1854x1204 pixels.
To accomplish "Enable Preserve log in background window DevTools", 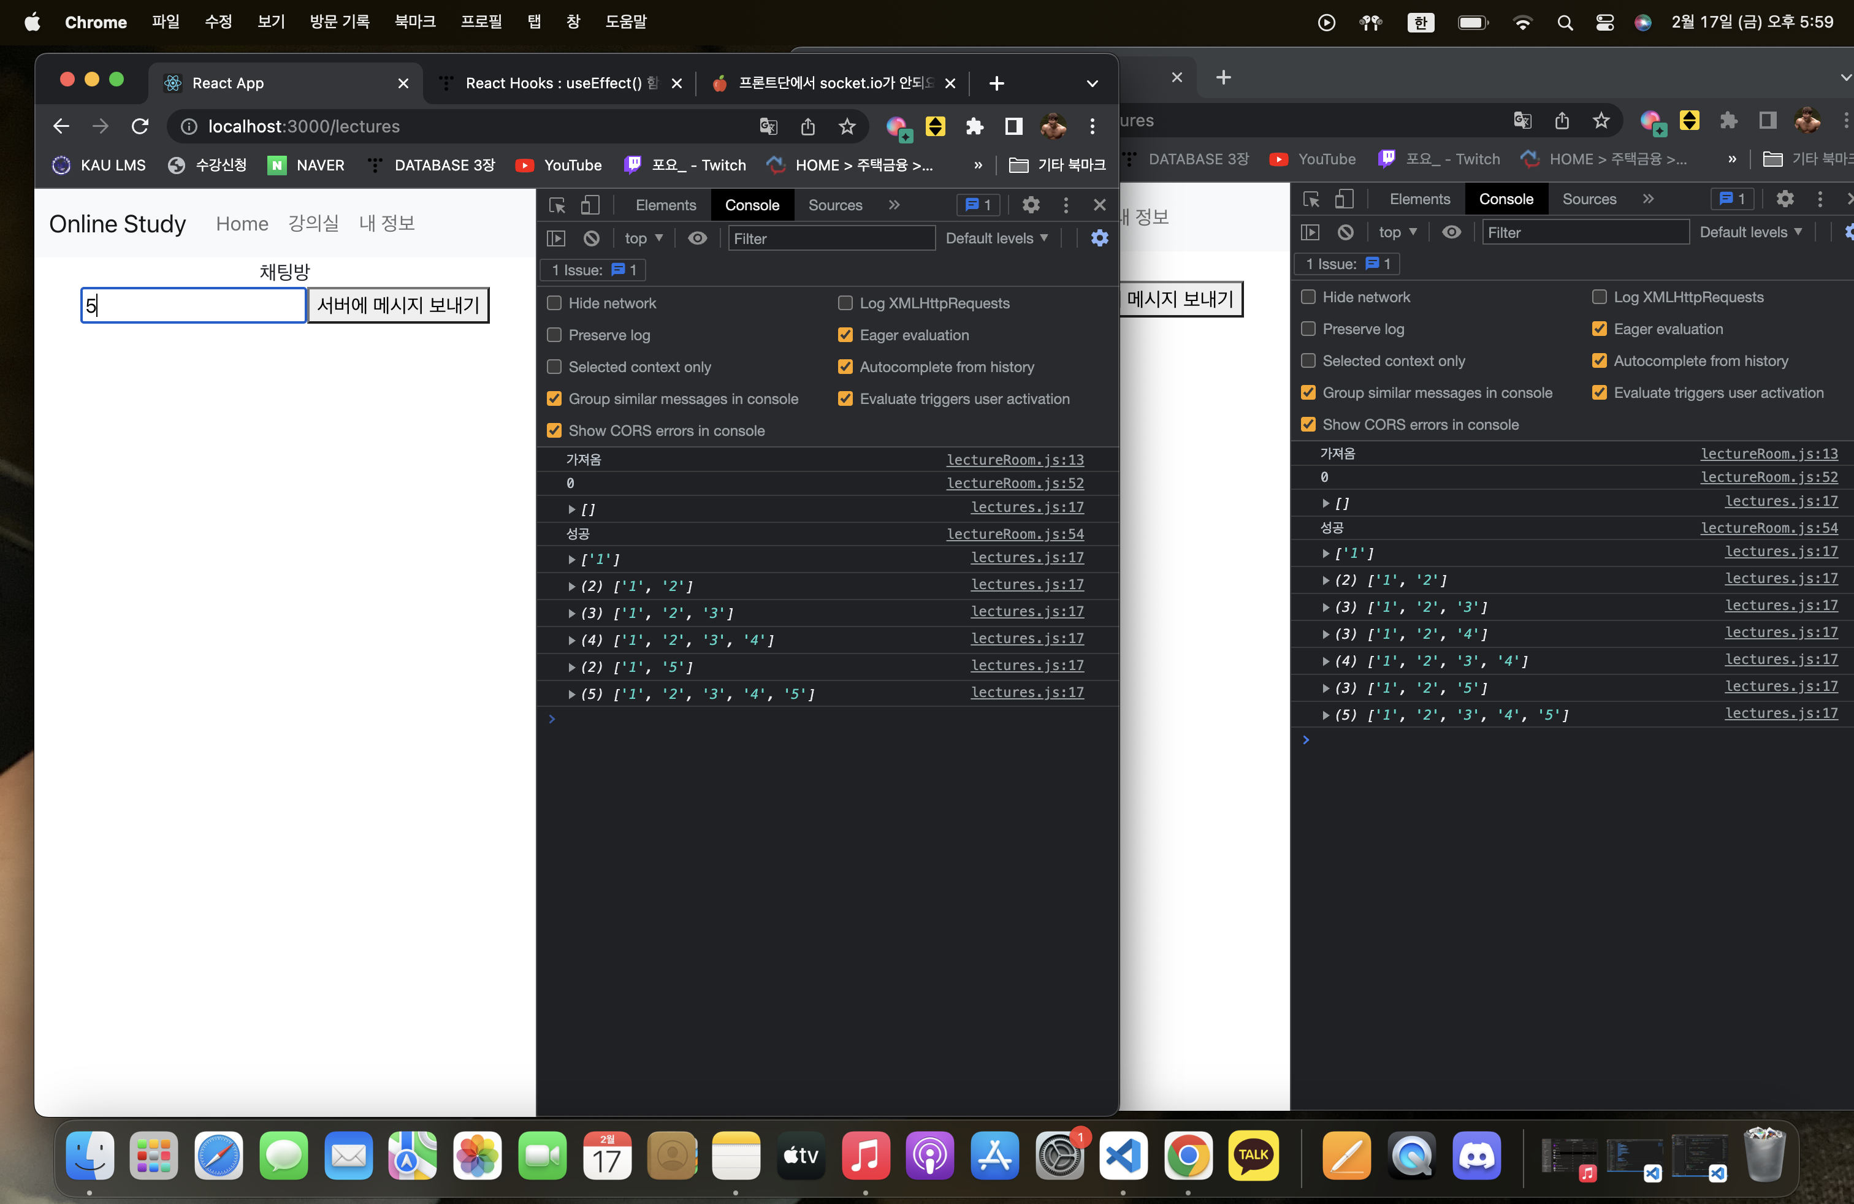I will 1308,329.
